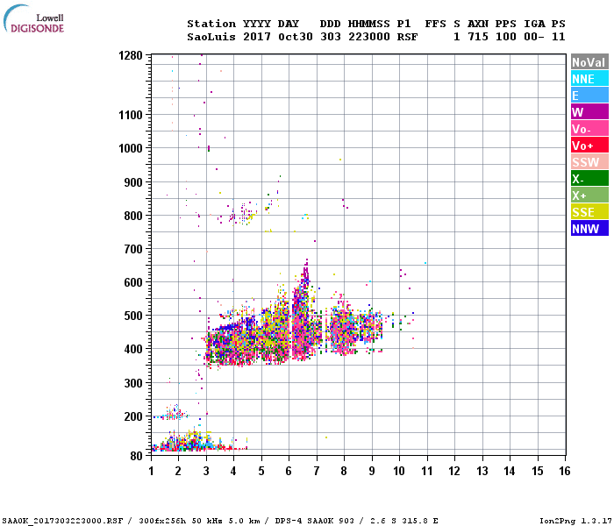614x526 pixels.
Task: Click frequency axis label 16
Action: click(565, 471)
